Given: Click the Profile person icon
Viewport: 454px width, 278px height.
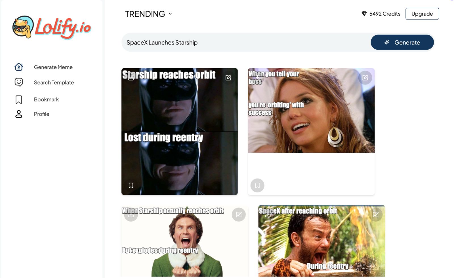Looking at the screenshot, I should click(x=19, y=114).
